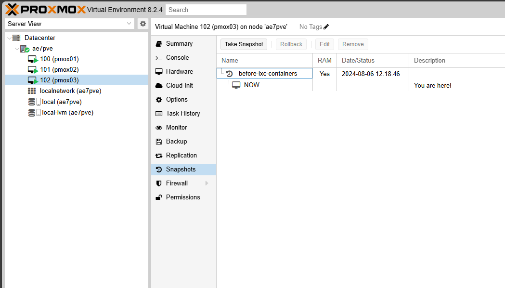
Task: Select the NOW snapshot row
Action: point(251,85)
